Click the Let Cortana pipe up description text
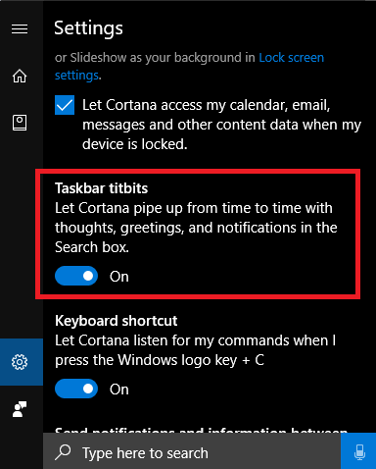 tap(196, 228)
